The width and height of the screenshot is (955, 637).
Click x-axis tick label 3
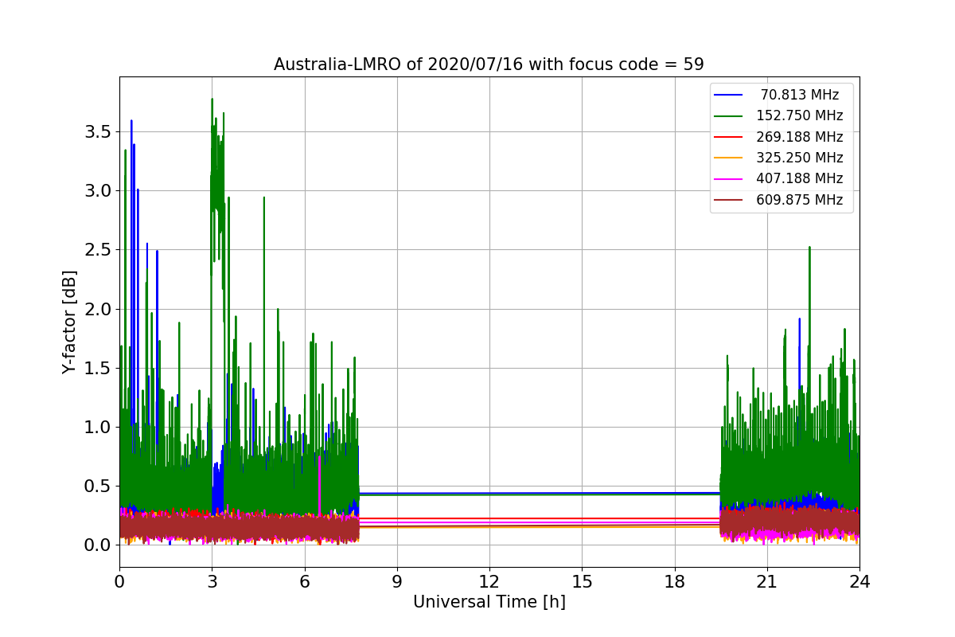coord(212,581)
